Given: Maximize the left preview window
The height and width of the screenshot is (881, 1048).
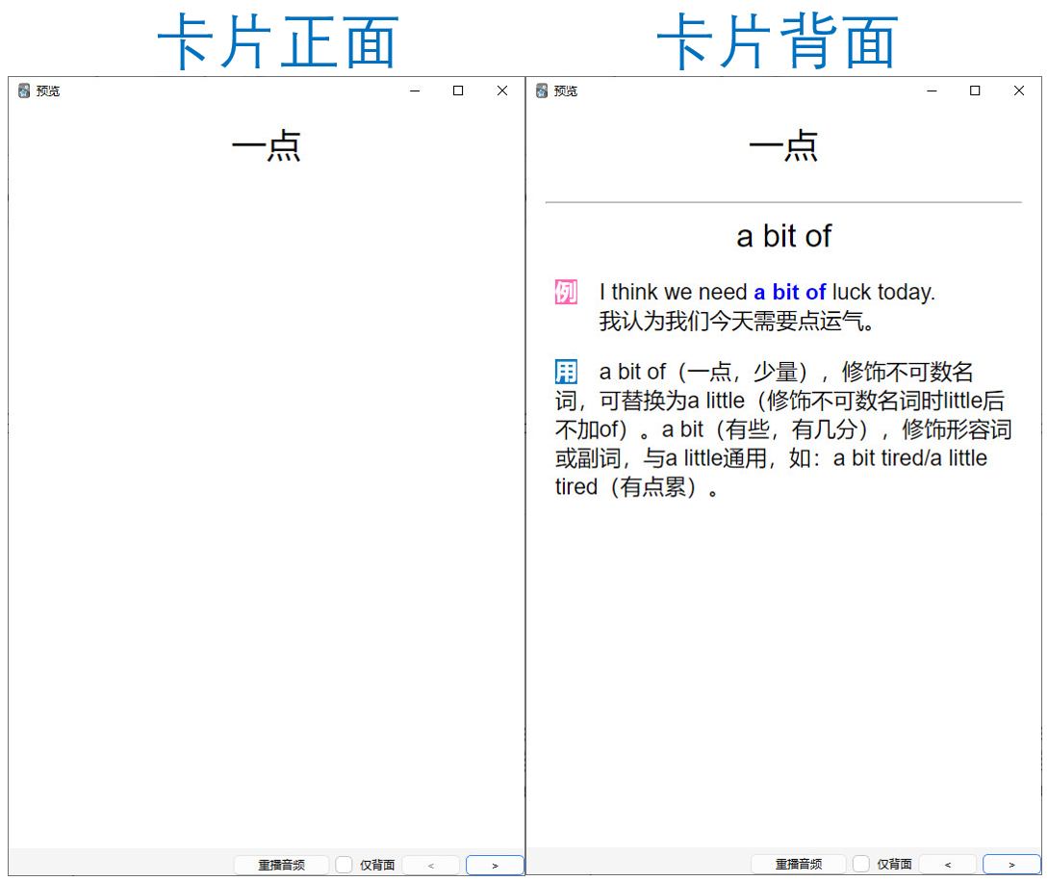Looking at the screenshot, I should click(458, 91).
